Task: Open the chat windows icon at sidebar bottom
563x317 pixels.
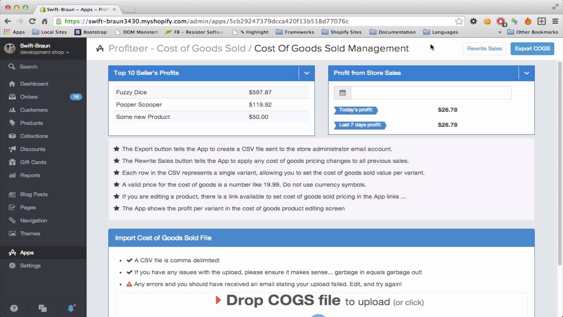Action: tap(42, 308)
